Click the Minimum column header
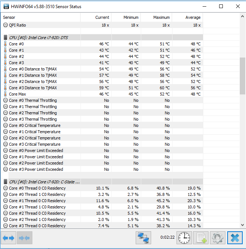The image size is (246, 249). 126,17
